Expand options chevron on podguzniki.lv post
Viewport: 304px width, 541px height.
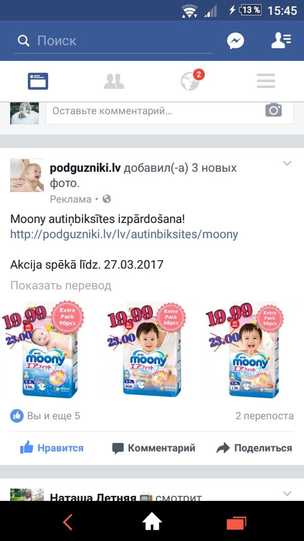(287, 163)
